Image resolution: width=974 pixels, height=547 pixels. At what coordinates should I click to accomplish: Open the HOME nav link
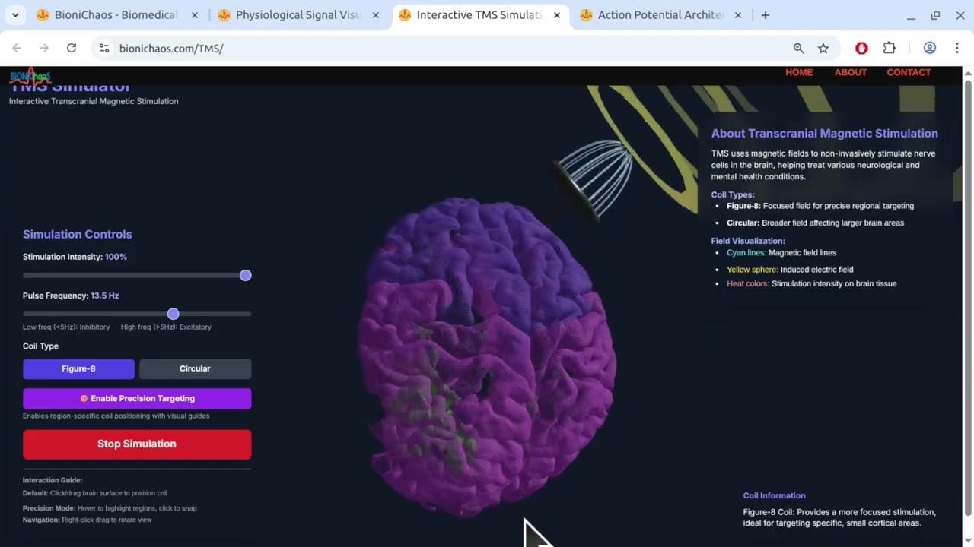point(799,72)
